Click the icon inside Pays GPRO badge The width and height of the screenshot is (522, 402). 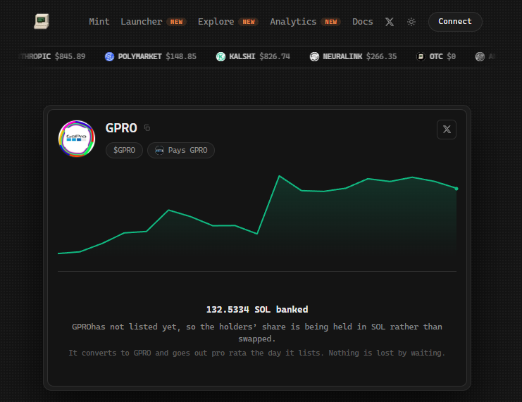point(159,151)
